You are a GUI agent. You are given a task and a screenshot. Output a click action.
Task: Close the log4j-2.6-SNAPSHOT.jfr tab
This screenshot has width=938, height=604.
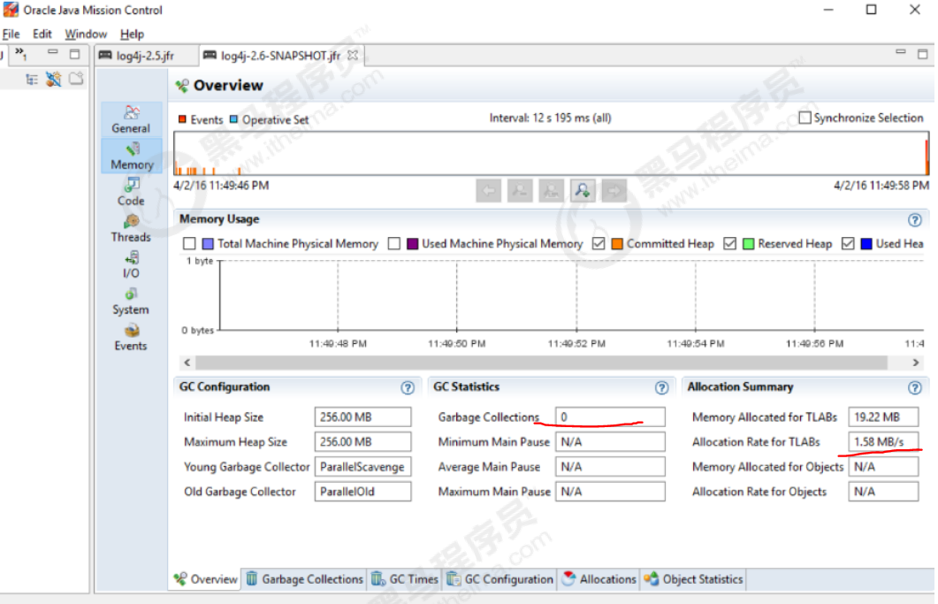pyautogui.click(x=353, y=55)
